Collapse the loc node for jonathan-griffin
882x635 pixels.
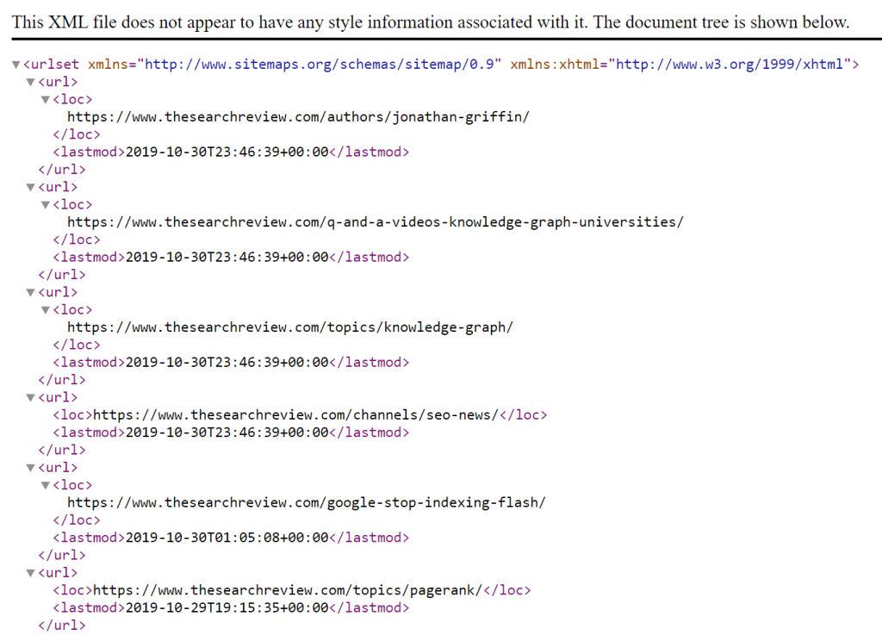(x=46, y=100)
